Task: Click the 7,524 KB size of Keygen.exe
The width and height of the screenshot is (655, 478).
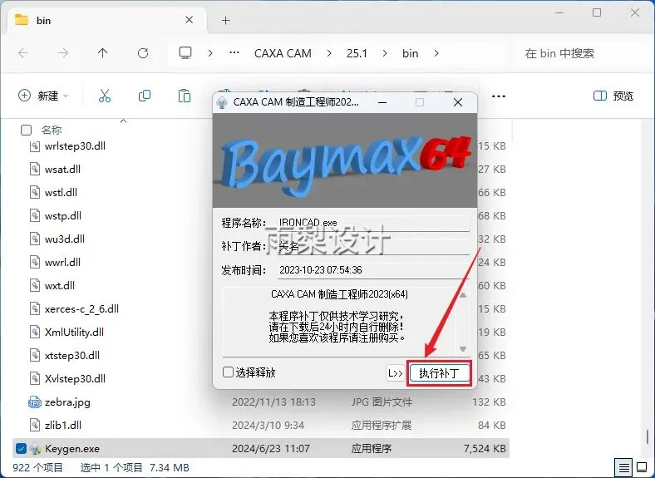Action: point(485,449)
